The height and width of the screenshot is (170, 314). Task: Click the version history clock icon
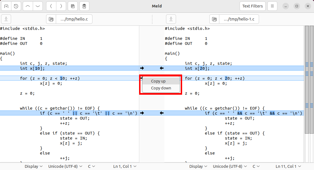pos(16,6)
